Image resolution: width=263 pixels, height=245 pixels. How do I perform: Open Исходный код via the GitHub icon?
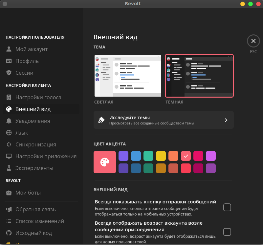click(x=9, y=233)
